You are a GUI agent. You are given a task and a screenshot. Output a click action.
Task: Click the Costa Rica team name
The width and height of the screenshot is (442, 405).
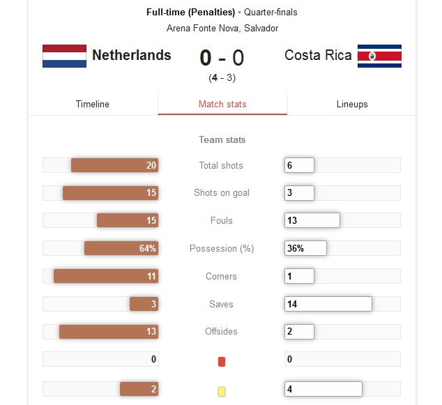(318, 55)
